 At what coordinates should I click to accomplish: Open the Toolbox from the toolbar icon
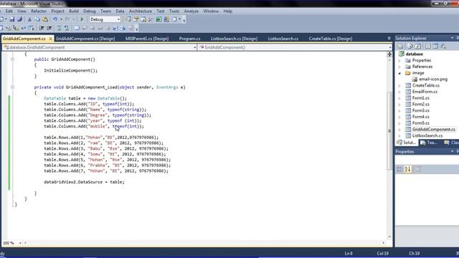point(151,19)
